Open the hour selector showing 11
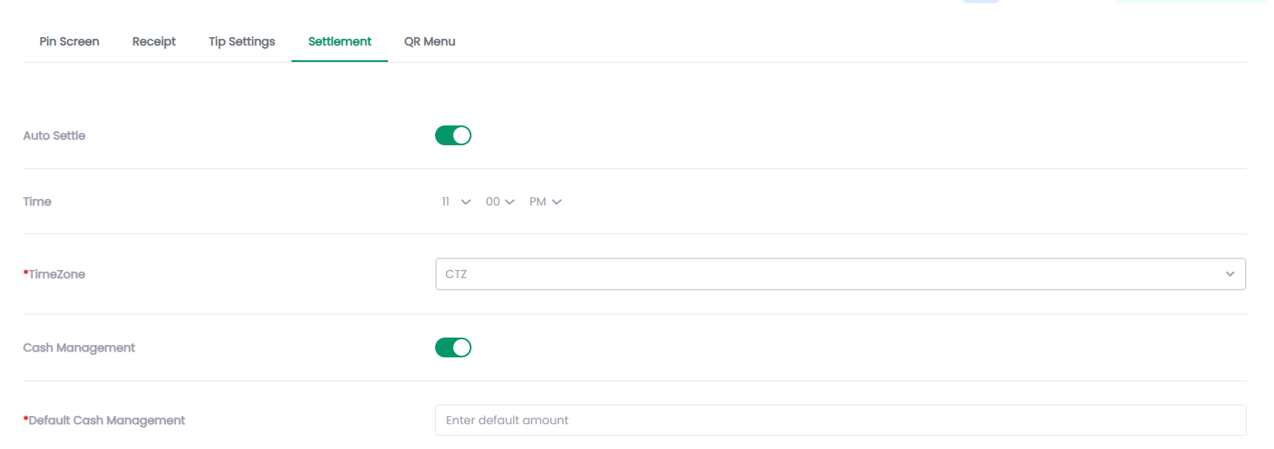 [x=456, y=201]
